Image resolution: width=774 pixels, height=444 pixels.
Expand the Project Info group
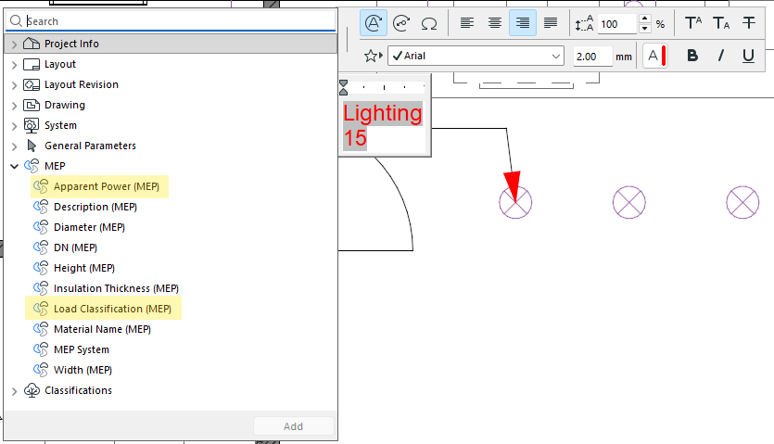coord(14,44)
